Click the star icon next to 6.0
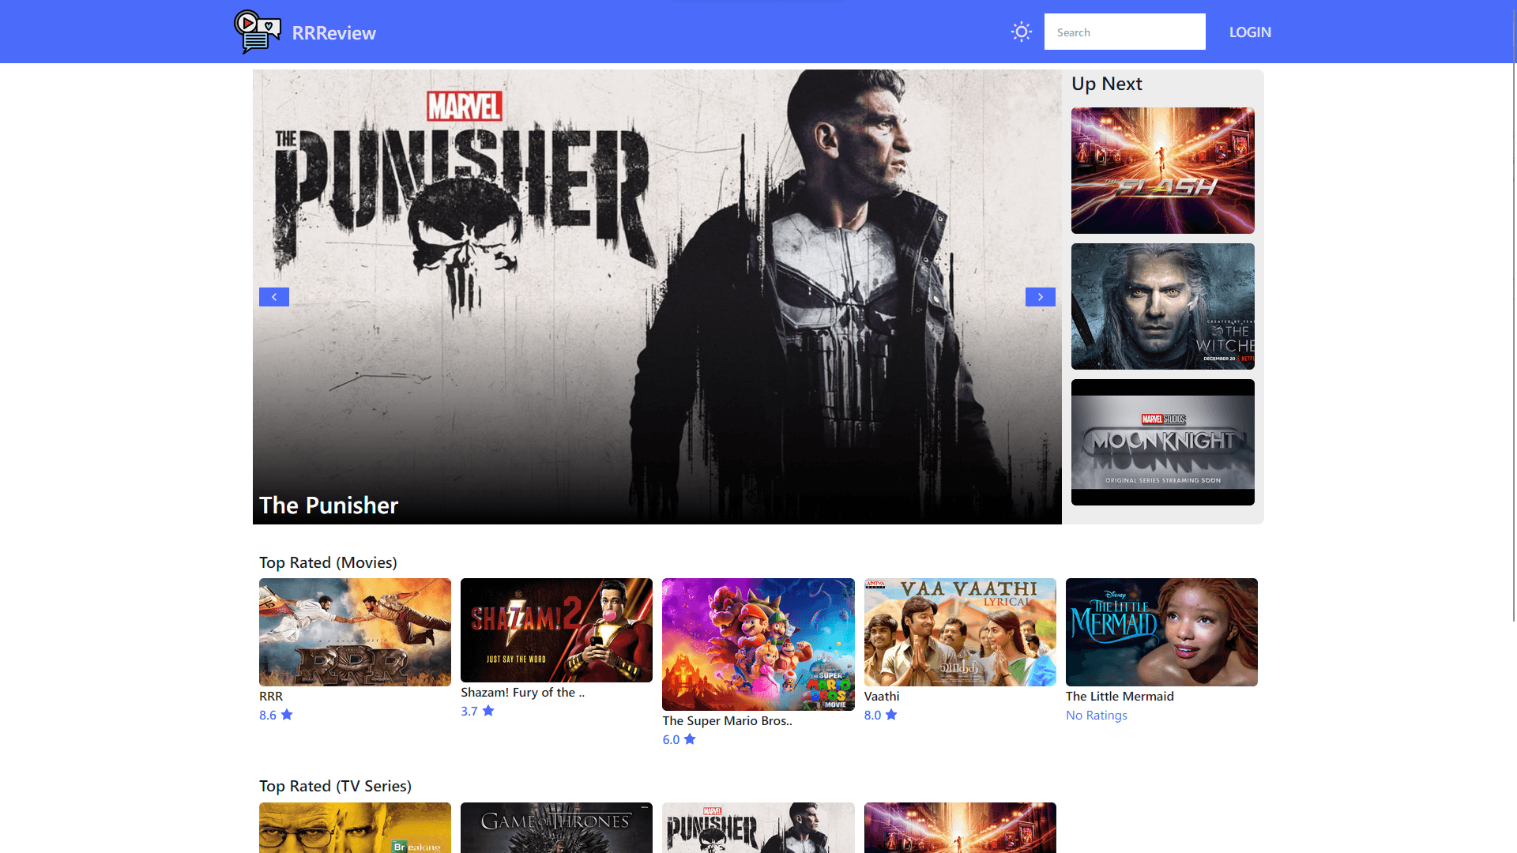 [x=690, y=739]
